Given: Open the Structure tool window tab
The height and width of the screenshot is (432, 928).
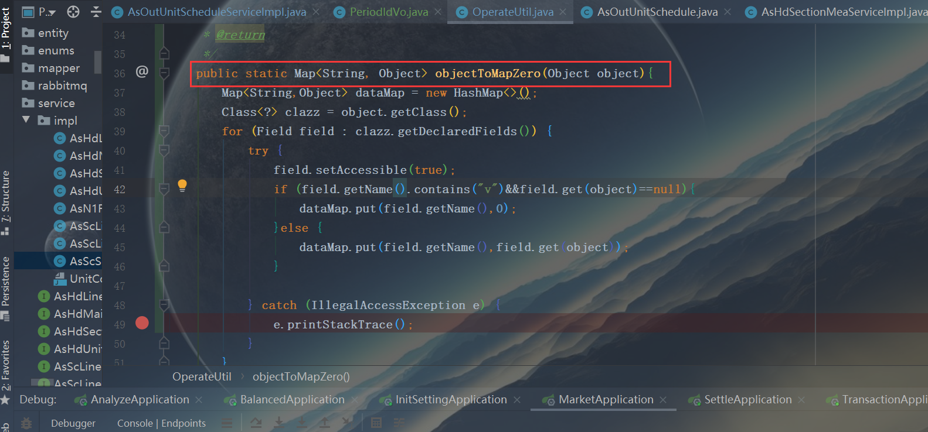Looking at the screenshot, I should point(6,202).
